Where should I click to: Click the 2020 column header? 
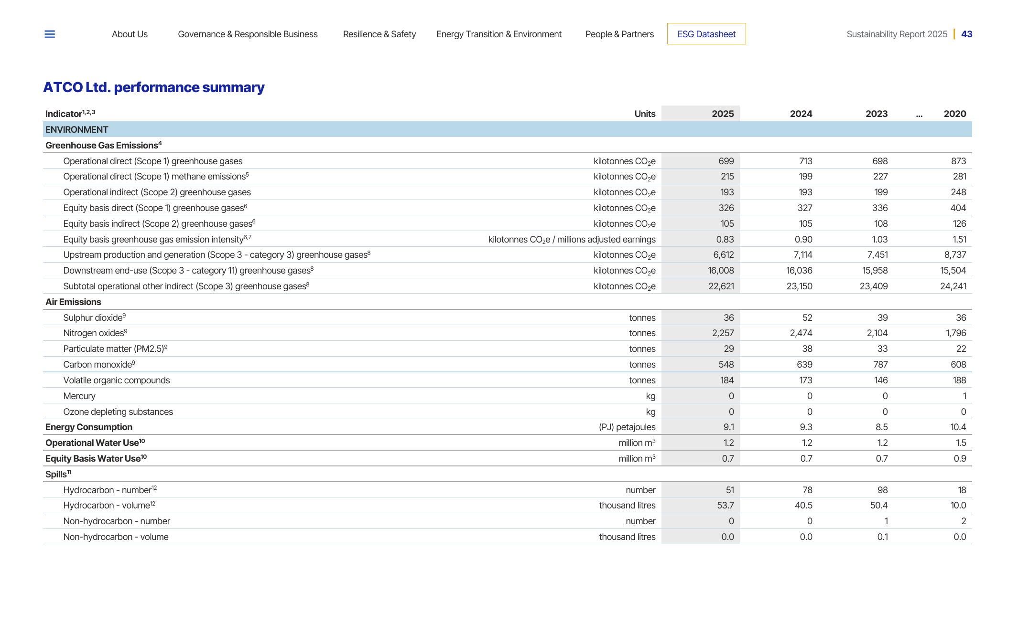click(955, 114)
